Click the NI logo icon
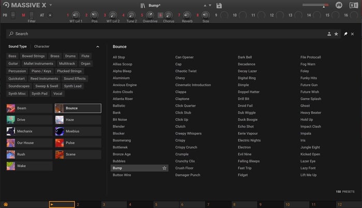Viewport: 362px width, 208px height. (353, 5)
